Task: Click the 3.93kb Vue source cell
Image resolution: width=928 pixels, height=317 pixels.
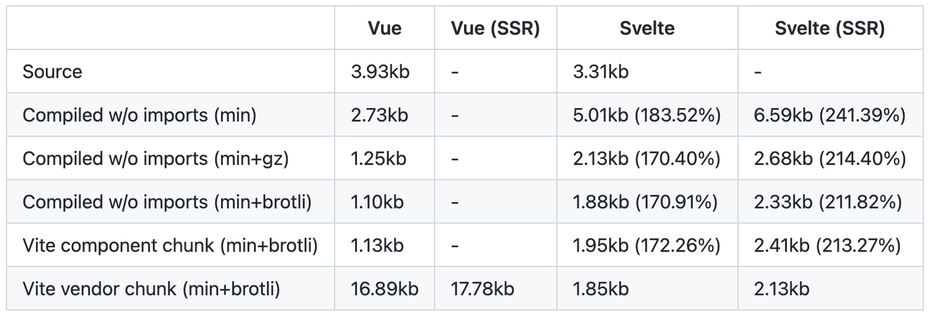Action: click(380, 72)
